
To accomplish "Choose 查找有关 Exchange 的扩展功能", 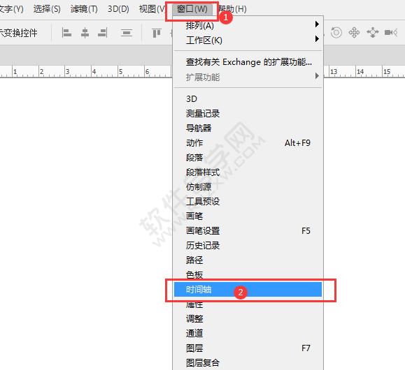I will pos(248,62).
